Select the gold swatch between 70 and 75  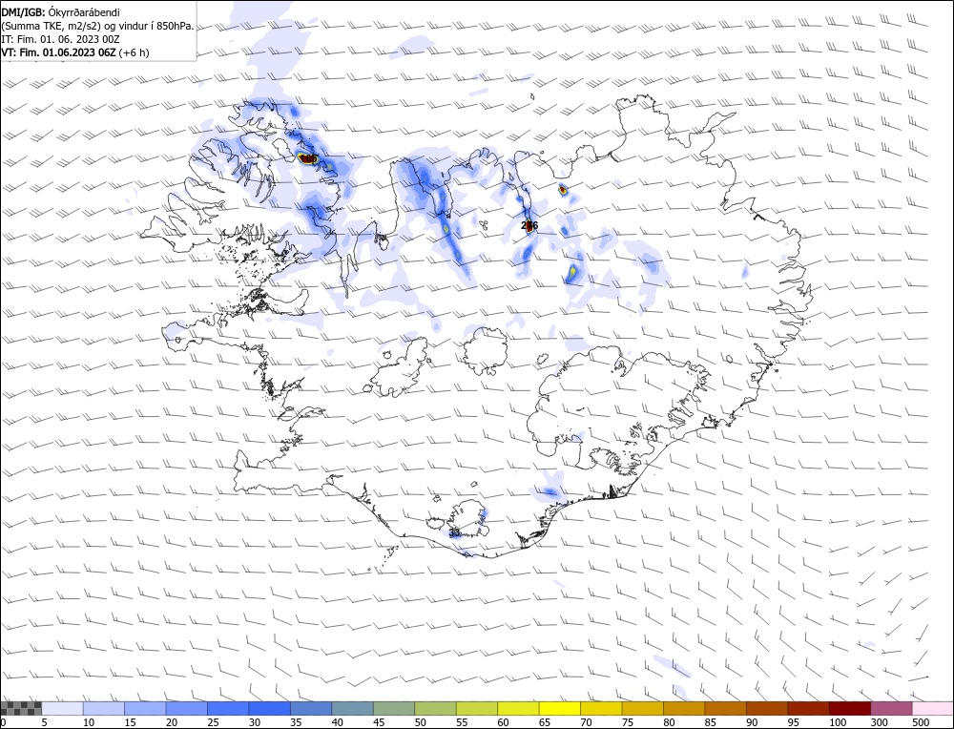601,708
